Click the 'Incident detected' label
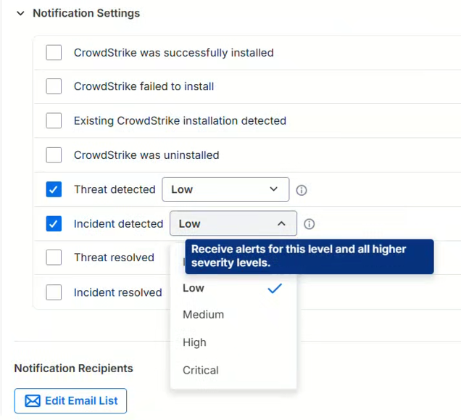Viewport: 461px width, 420px height. (118, 223)
